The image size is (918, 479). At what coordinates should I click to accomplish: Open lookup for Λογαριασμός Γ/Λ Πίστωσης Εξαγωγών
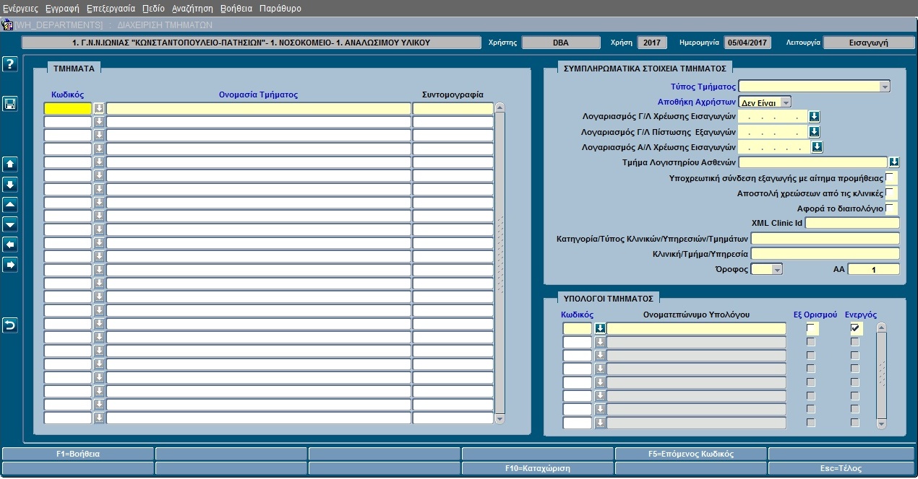tap(814, 132)
